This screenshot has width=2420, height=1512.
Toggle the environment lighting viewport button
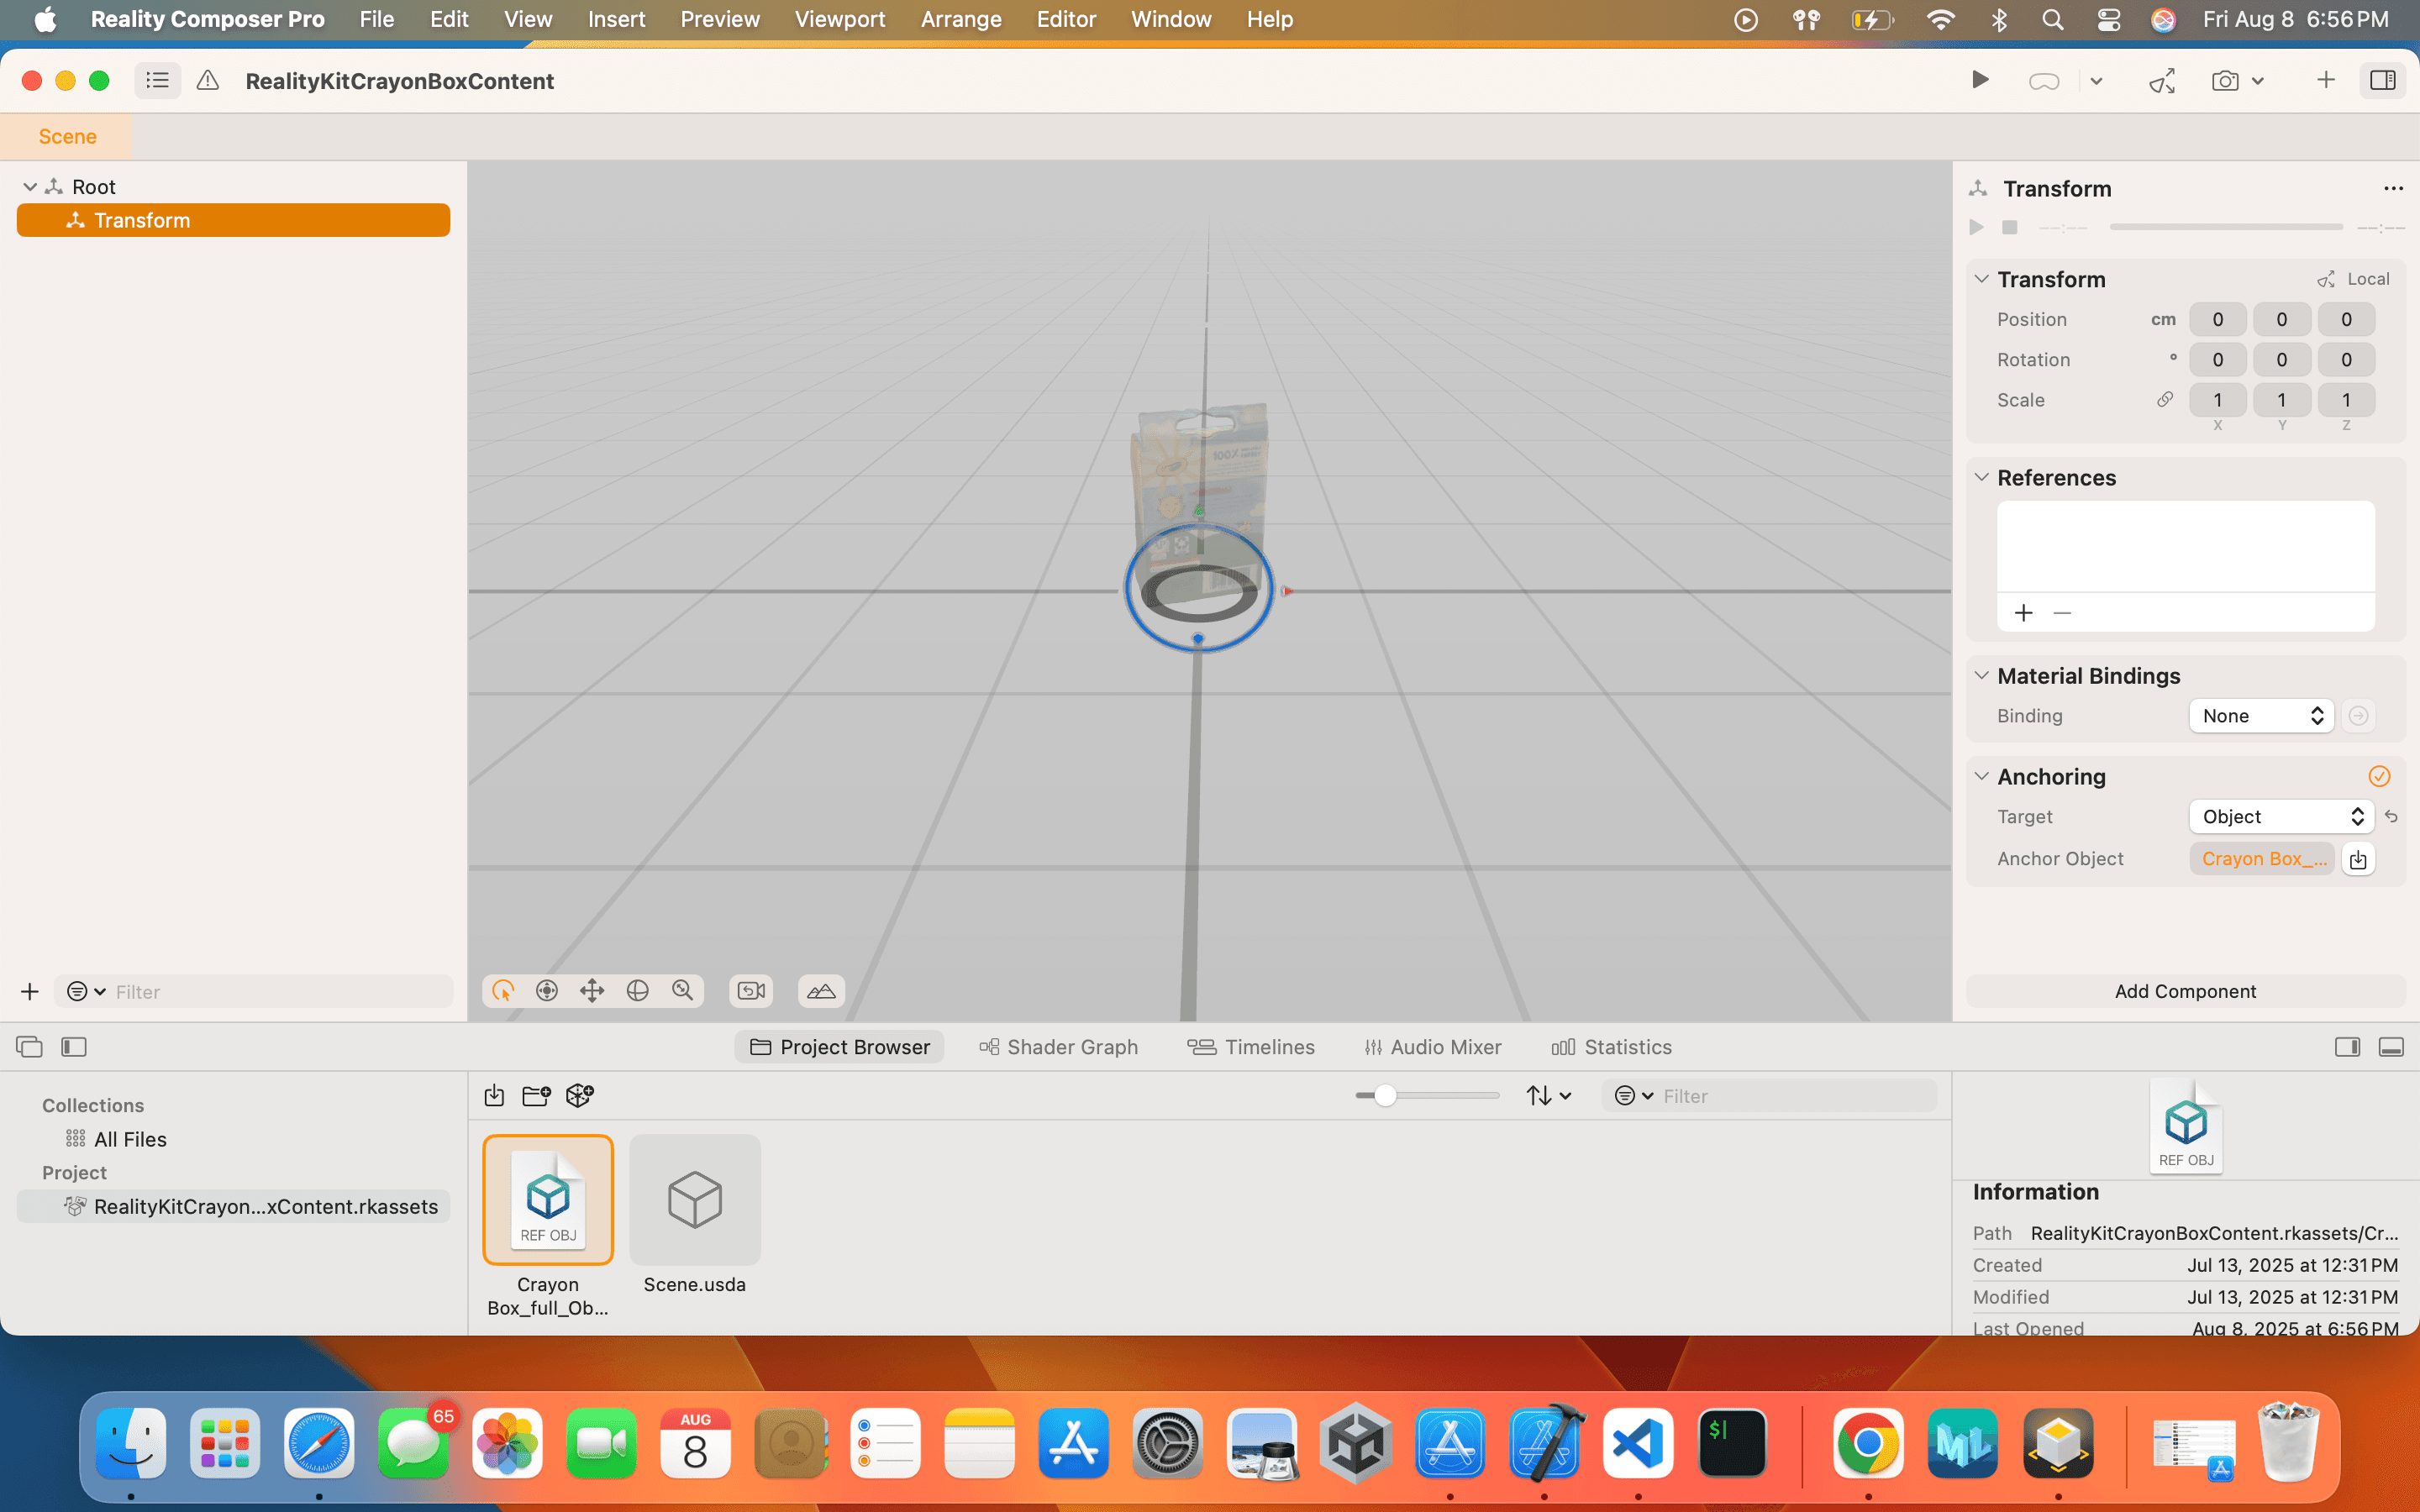(x=821, y=990)
